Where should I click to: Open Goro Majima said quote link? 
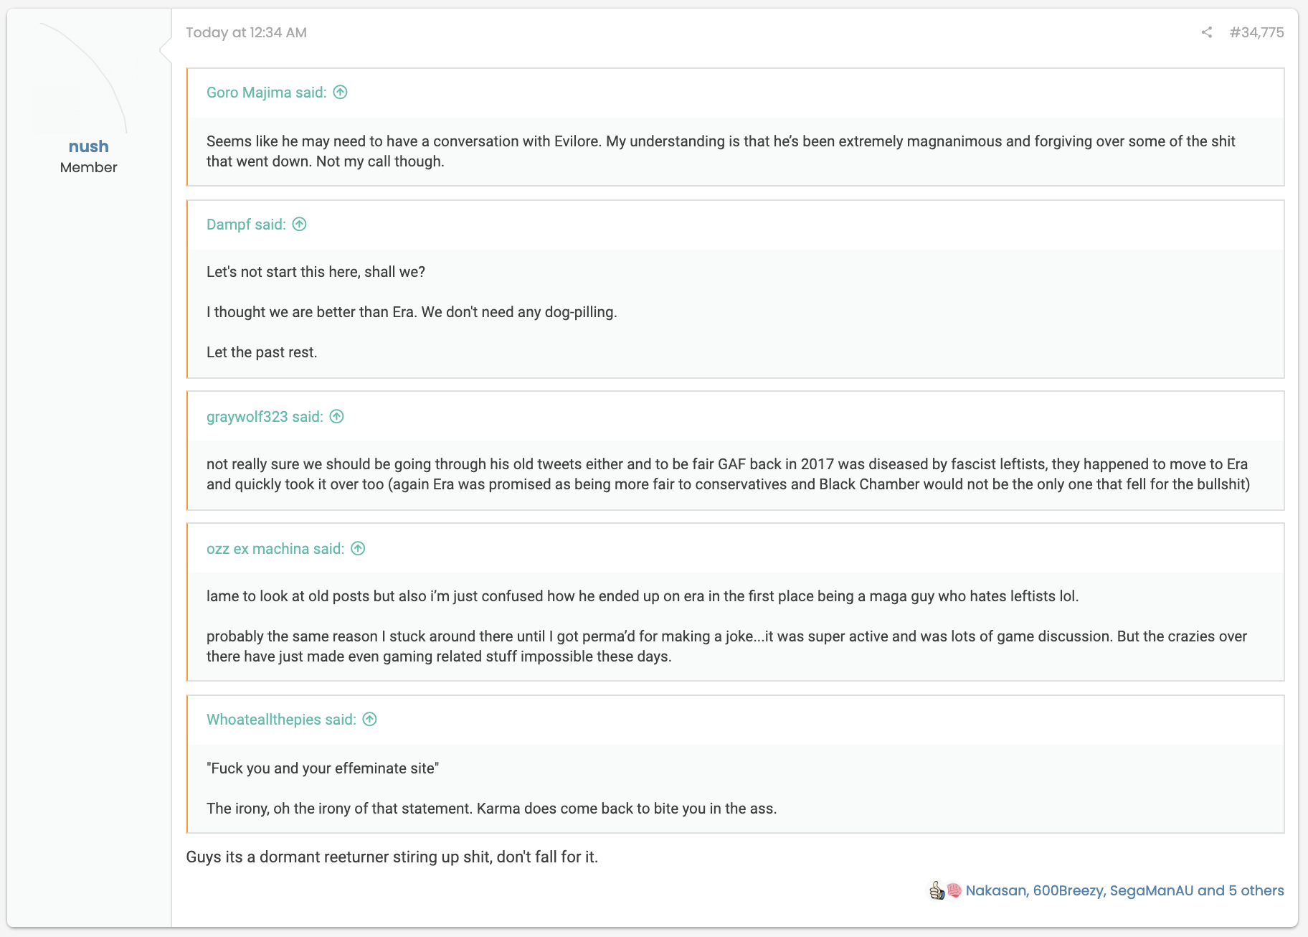pos(266,93)
